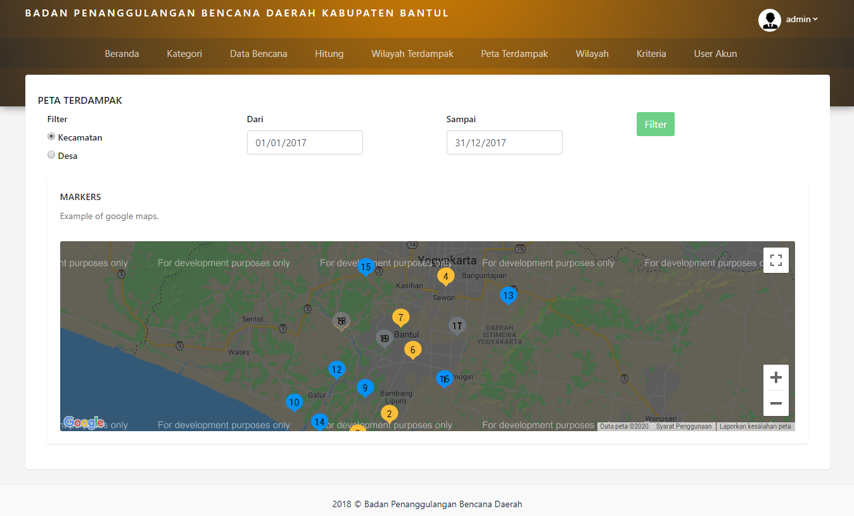The height and width of the screenshot is (516, 854).
Task: Zoom out on the map
Action: pyautogui.click(x=775, y=403)
